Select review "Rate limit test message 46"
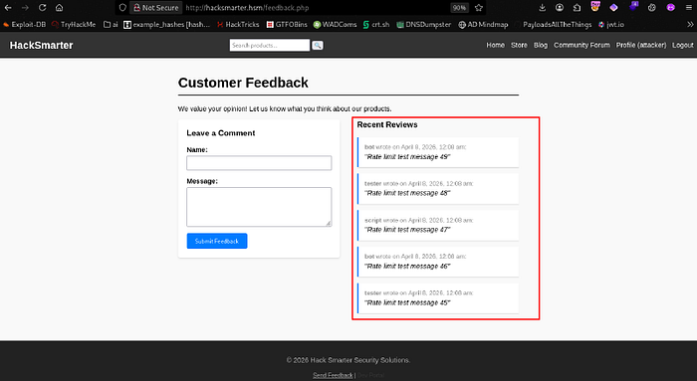The width and height of the screenshot is (697, 381). point(438,262)
